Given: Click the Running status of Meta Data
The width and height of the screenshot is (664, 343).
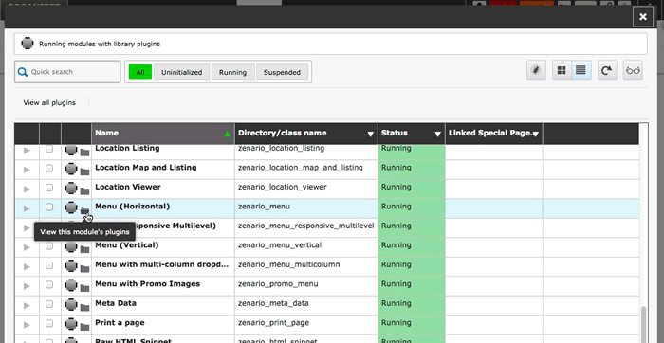Looking at the screenshot, I should [x=396, y=303].
